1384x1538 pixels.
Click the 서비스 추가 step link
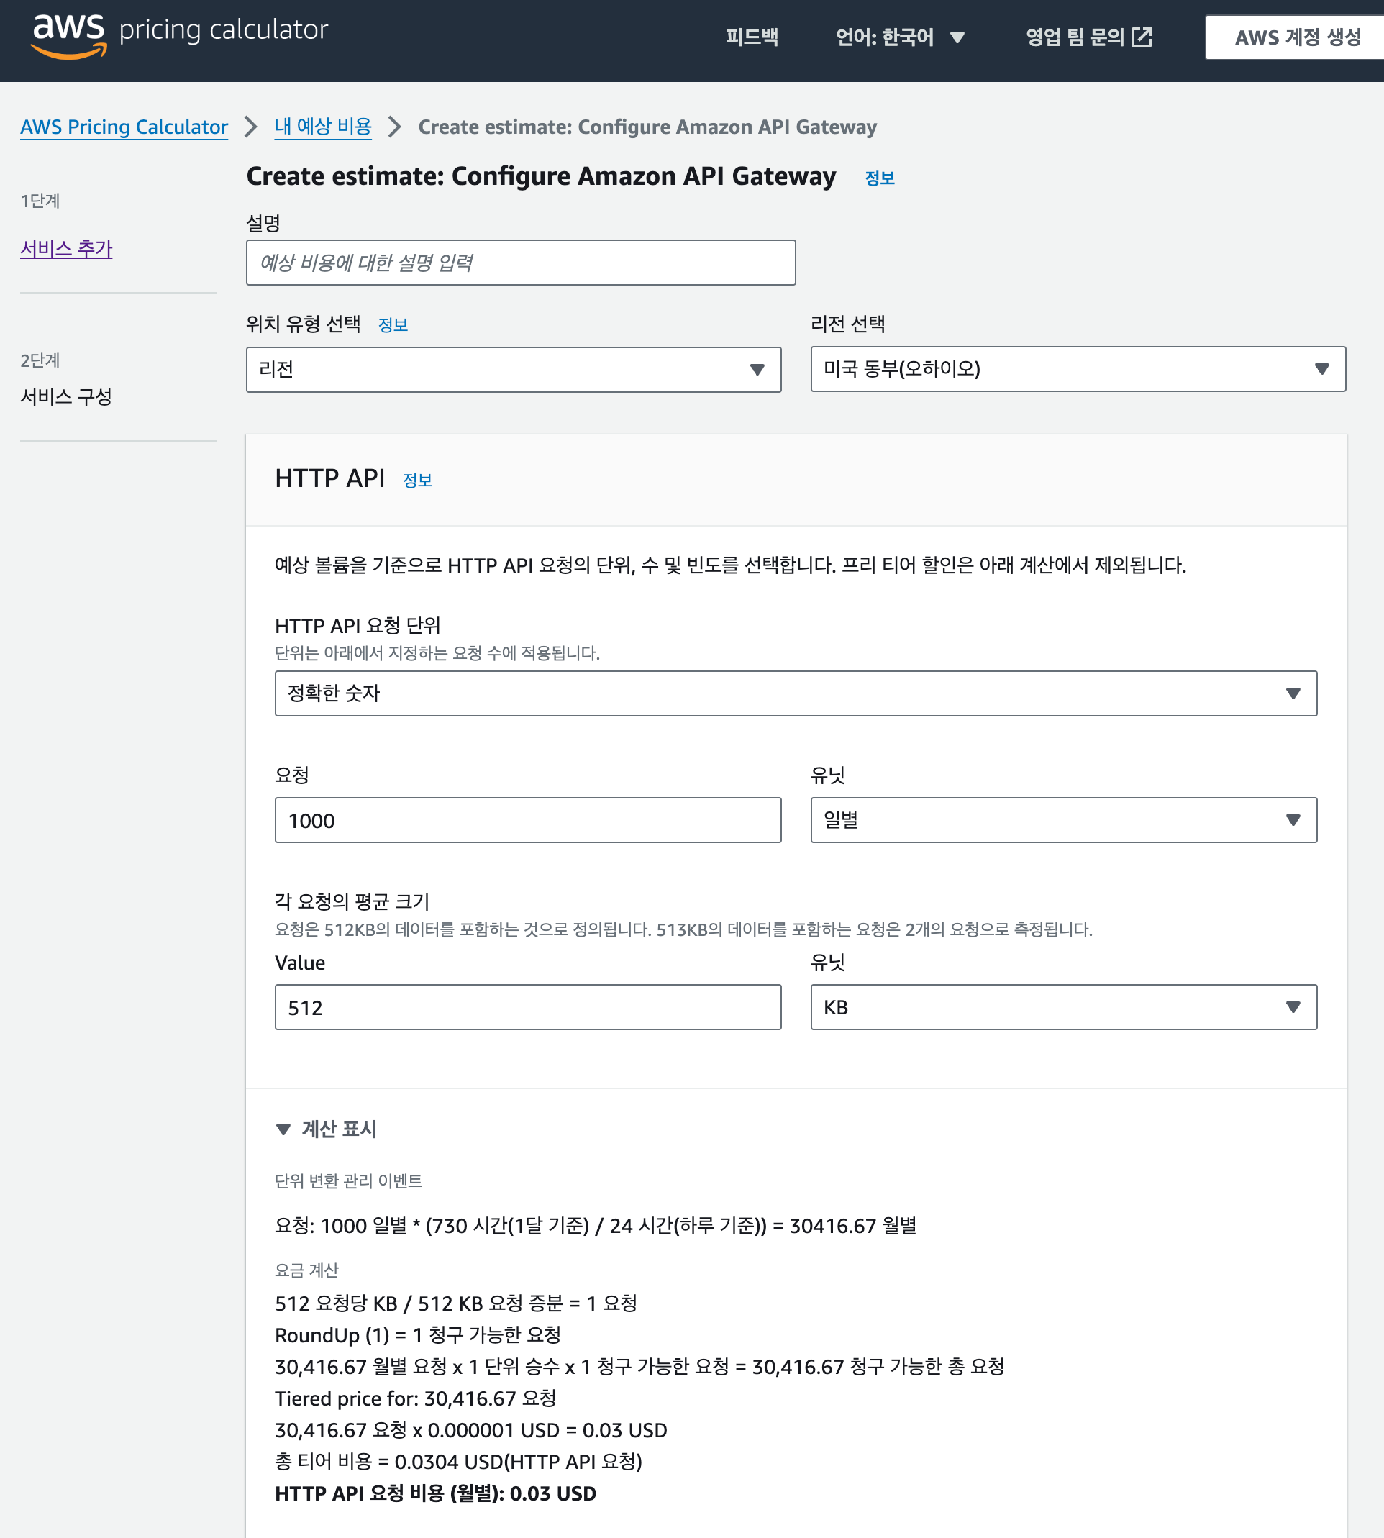click(66, 249)
